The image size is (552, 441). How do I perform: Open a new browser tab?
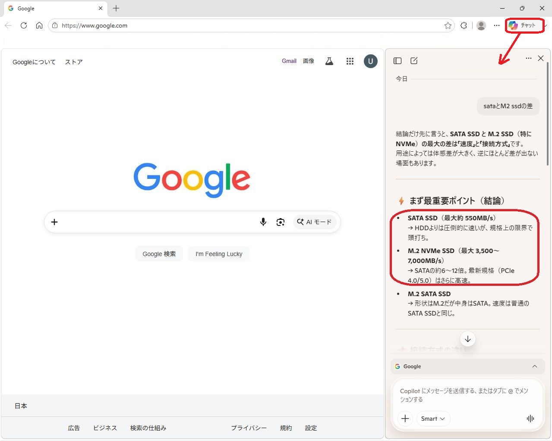[x=116, y=8]
